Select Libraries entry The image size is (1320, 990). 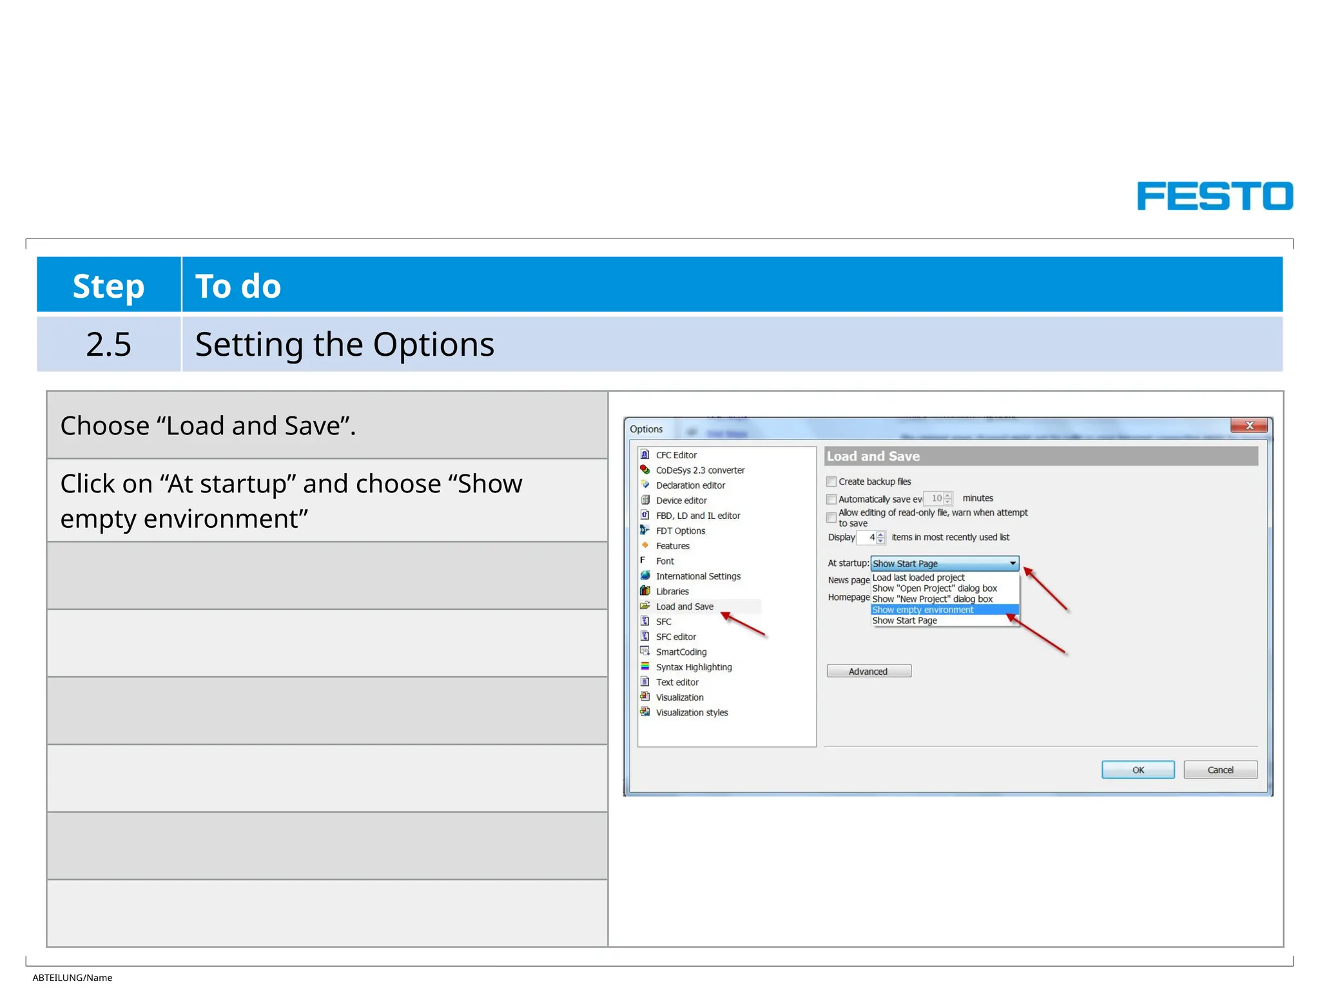(x=672, y=591)
